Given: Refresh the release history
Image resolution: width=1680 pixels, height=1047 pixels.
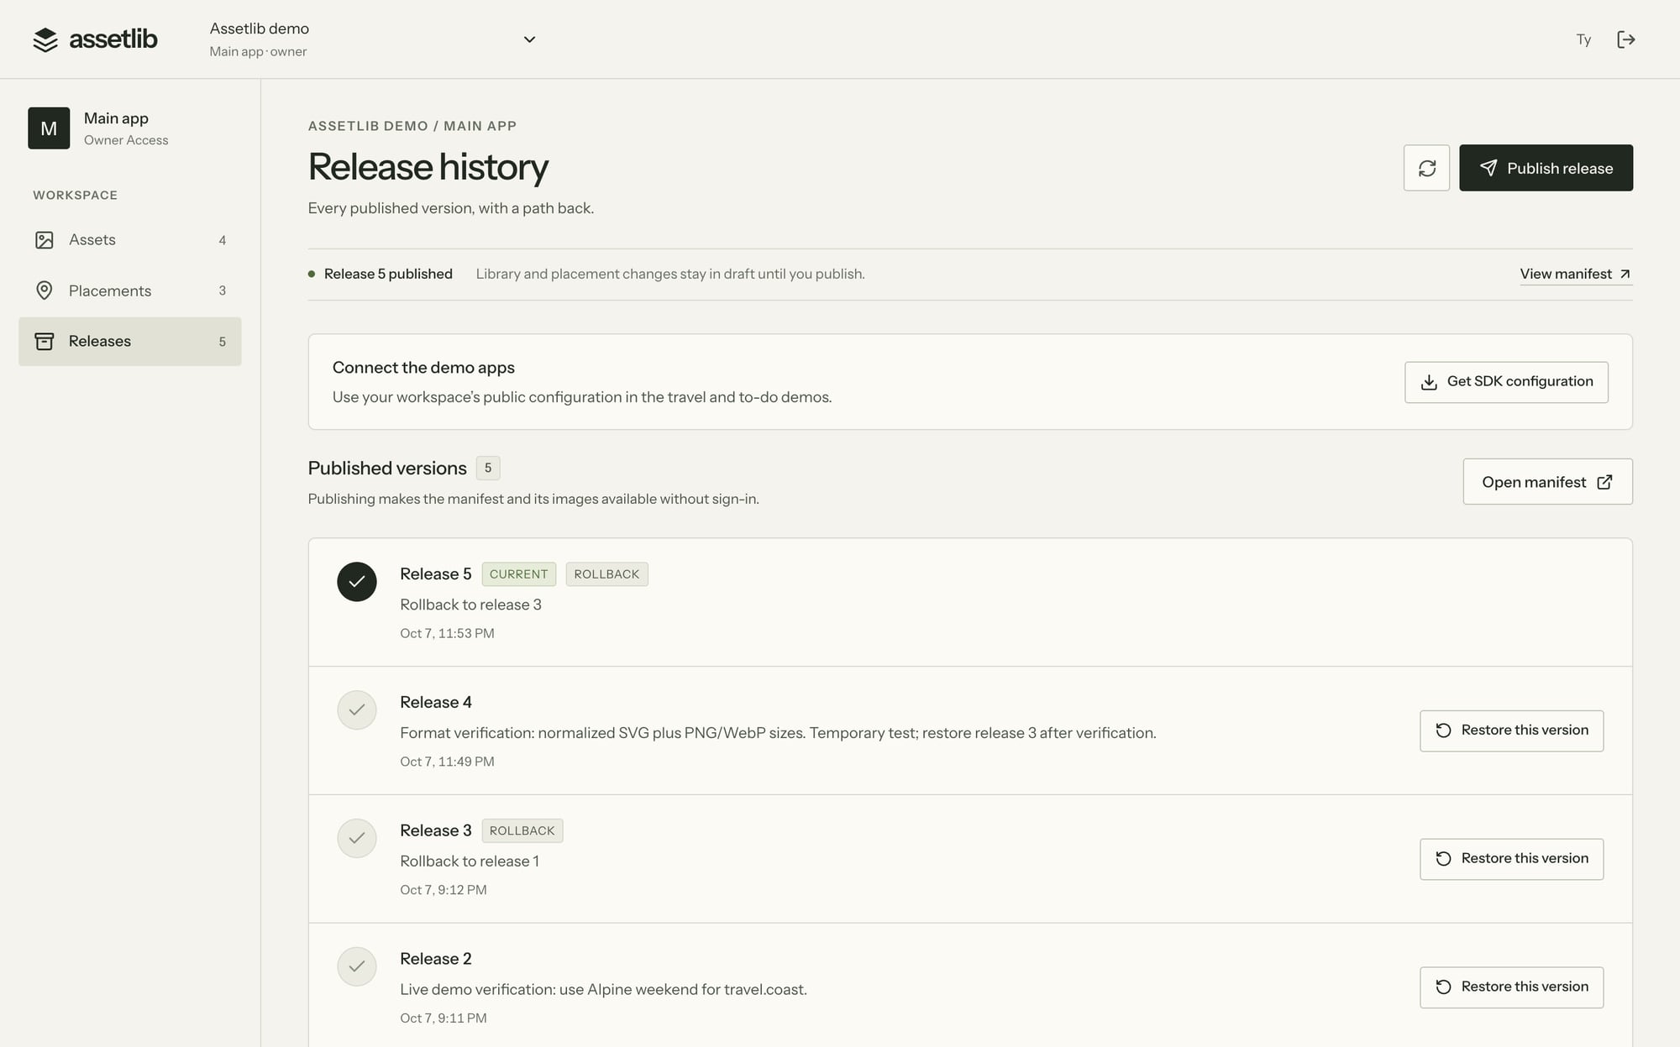Looking at the screenshot, I should pos(1426,168).
